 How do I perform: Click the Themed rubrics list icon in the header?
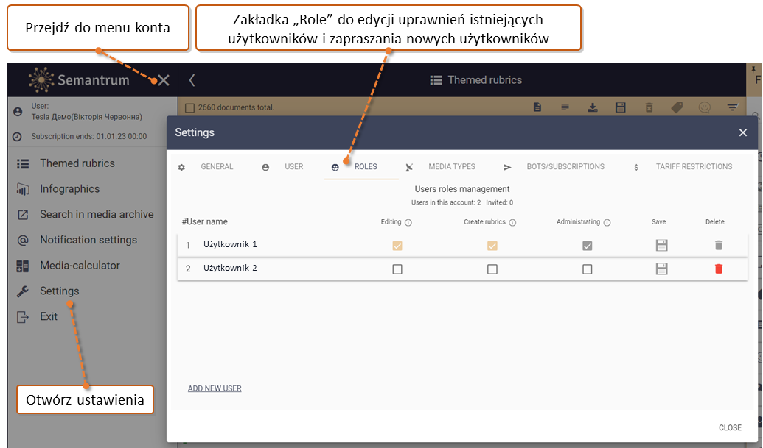(436, 80)
